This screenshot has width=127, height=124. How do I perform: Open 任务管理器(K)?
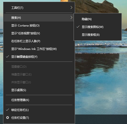39,100
